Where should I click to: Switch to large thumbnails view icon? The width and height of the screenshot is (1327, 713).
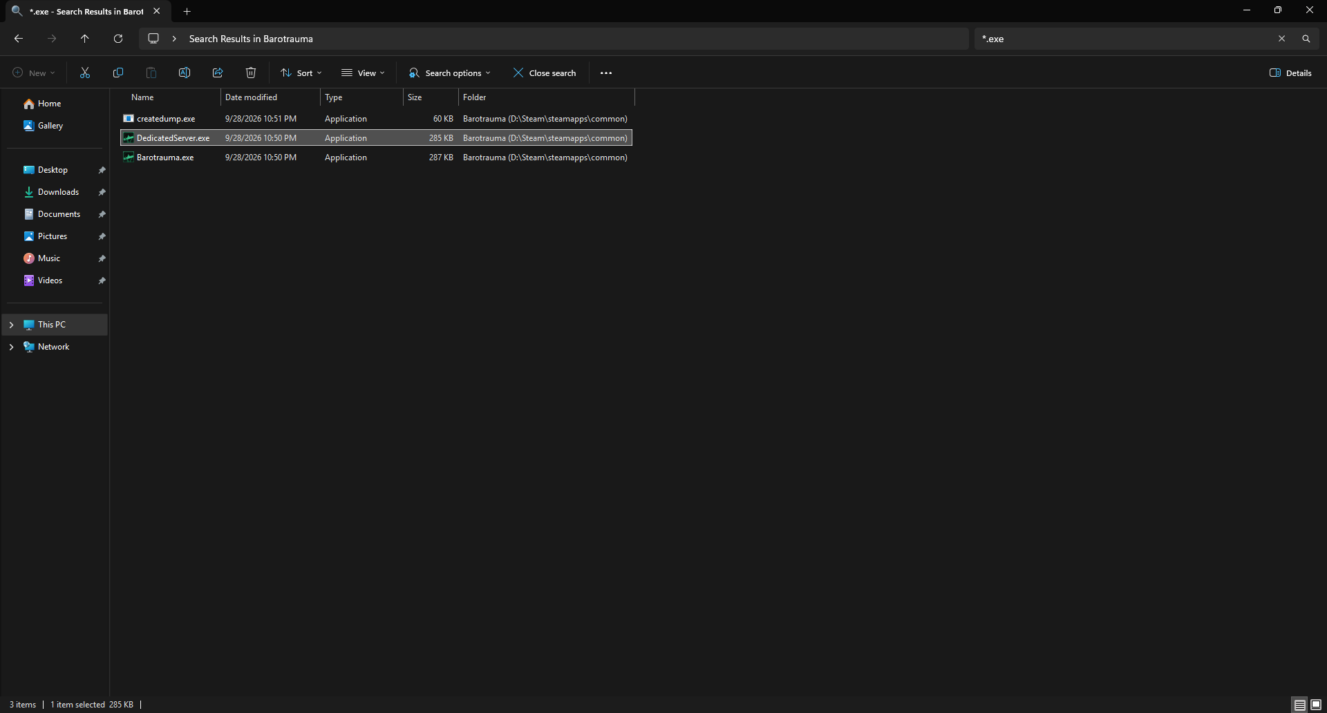coord(1316,705)
